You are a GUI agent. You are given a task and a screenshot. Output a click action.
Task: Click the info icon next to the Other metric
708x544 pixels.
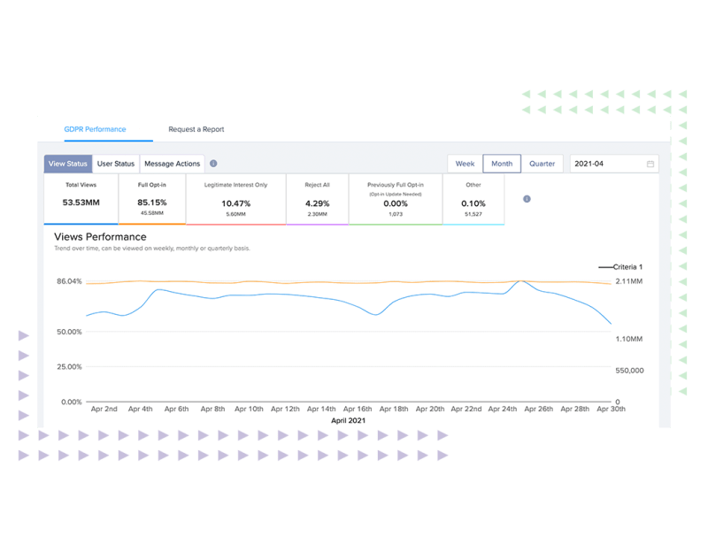(526, 199)
